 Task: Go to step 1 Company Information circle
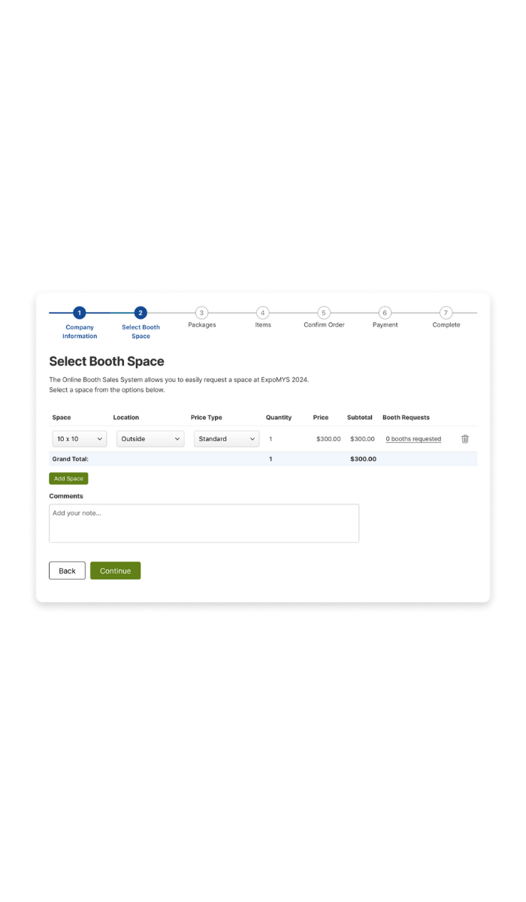coord(80,313)
